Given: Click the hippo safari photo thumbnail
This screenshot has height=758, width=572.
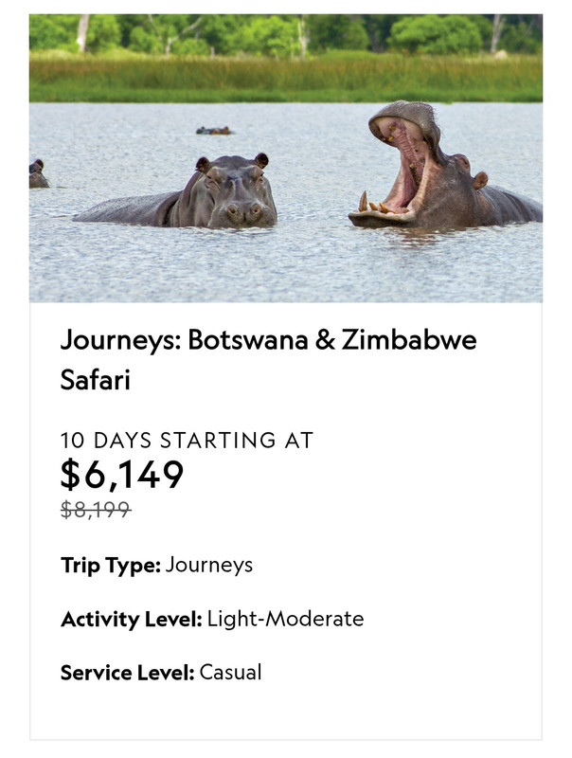Looking at the screenshot, I should pos(286,158).
